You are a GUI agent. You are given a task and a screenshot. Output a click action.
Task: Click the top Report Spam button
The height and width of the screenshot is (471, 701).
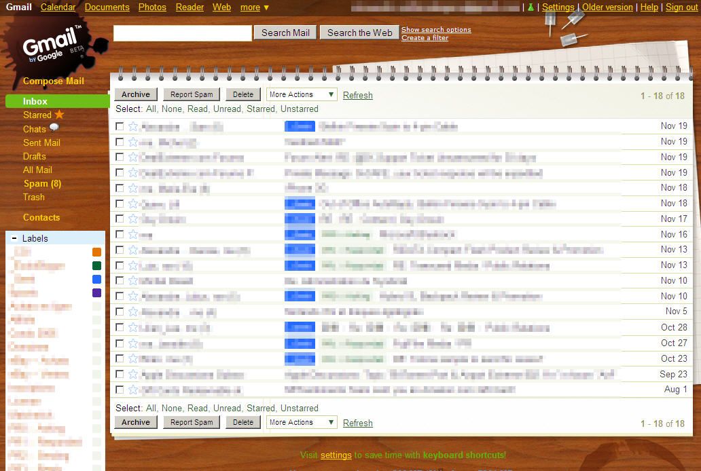(192, 94)
